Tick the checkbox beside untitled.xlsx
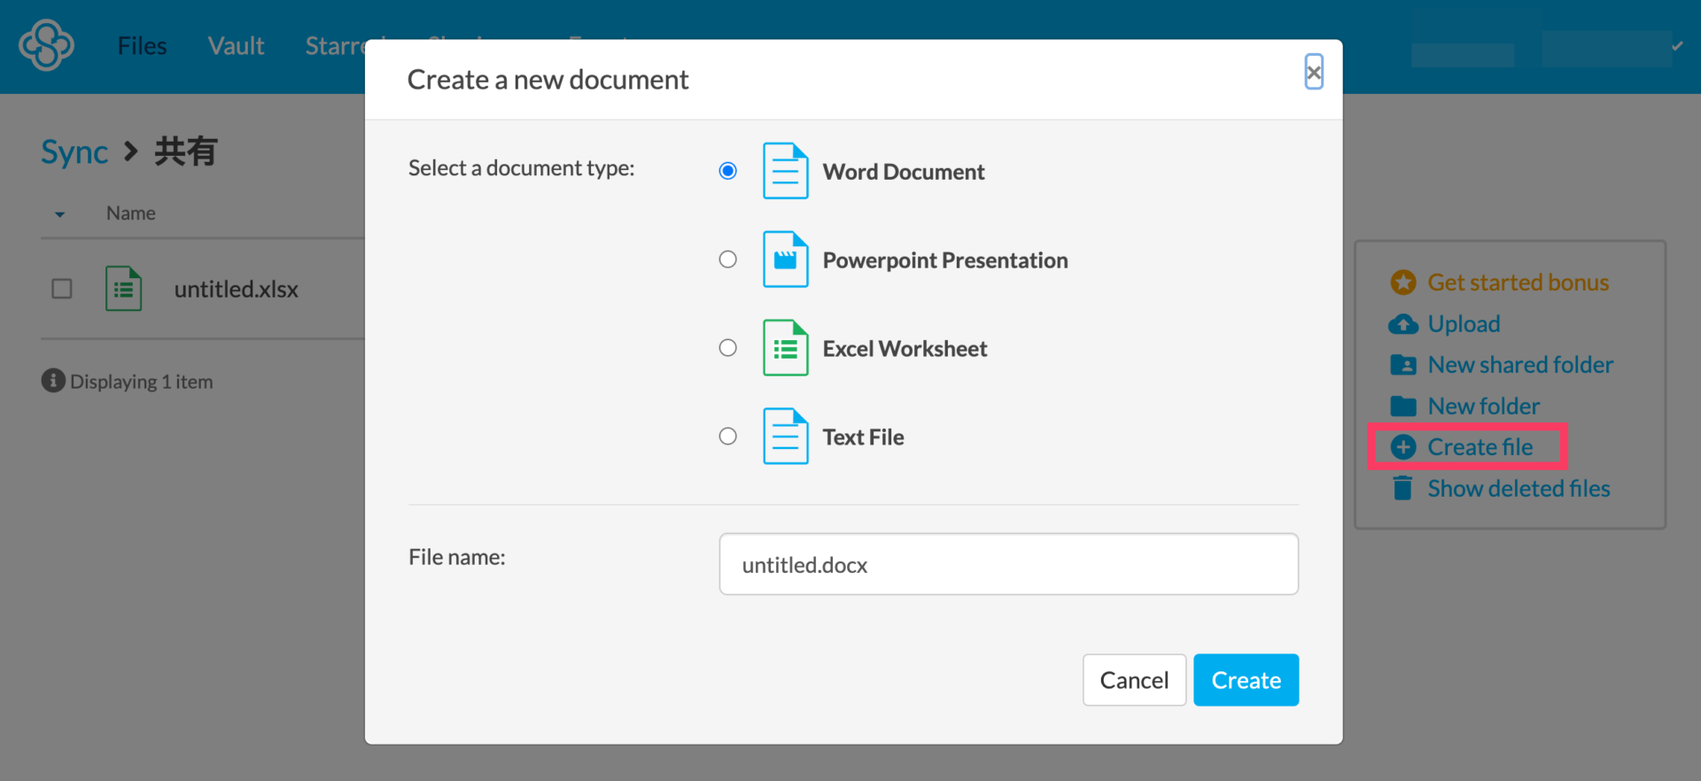1701x781 pixels. (x=62, y=289)
